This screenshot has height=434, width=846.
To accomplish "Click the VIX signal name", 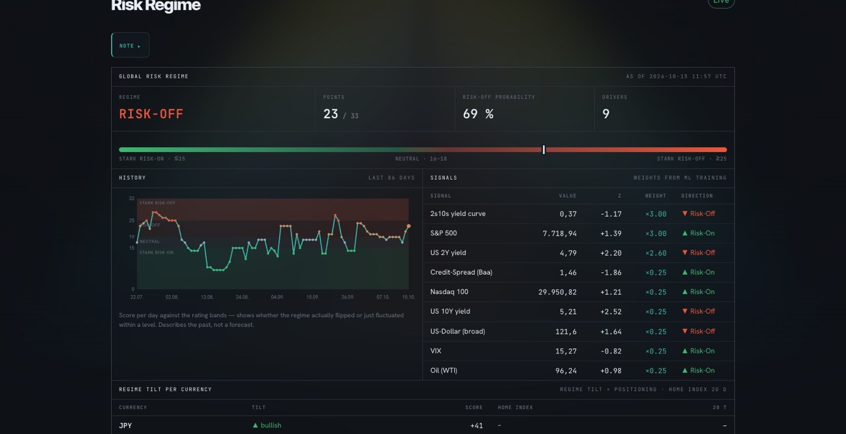I will coord(436,351).
